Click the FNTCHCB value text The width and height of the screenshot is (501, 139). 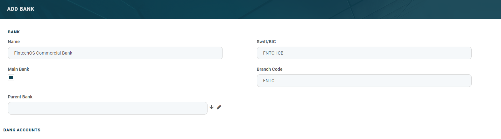(x=273, y=53)
